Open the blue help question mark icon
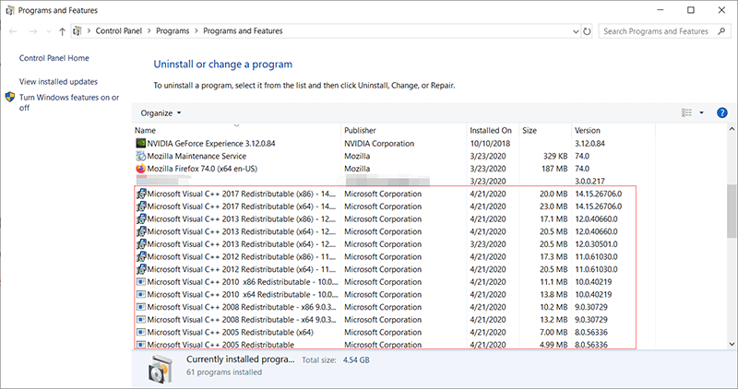Screen dimensions: 738x389 click(x=721, y=112)
